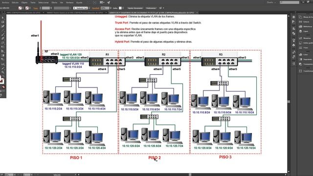Select the PISO 3 text on canvas
This screenshot has width=313, height=176.
click(x=225, y=157)
